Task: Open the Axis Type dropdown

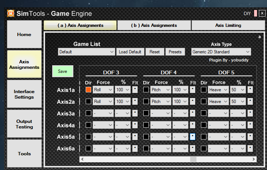Action: tap(221, 52)
